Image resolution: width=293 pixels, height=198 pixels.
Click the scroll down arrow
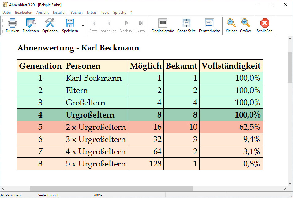point(290,184)
